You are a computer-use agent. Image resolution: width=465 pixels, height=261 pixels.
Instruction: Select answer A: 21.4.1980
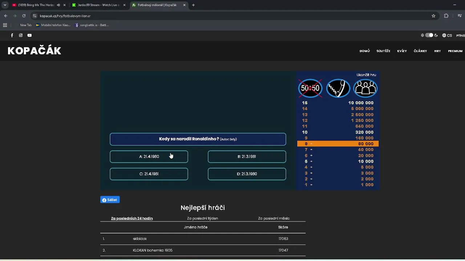point(149,157)
